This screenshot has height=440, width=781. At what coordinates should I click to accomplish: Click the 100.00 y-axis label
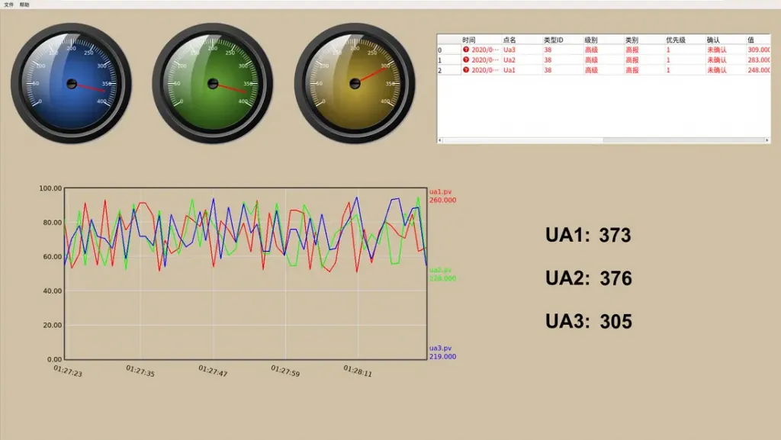tap(50, 188)
